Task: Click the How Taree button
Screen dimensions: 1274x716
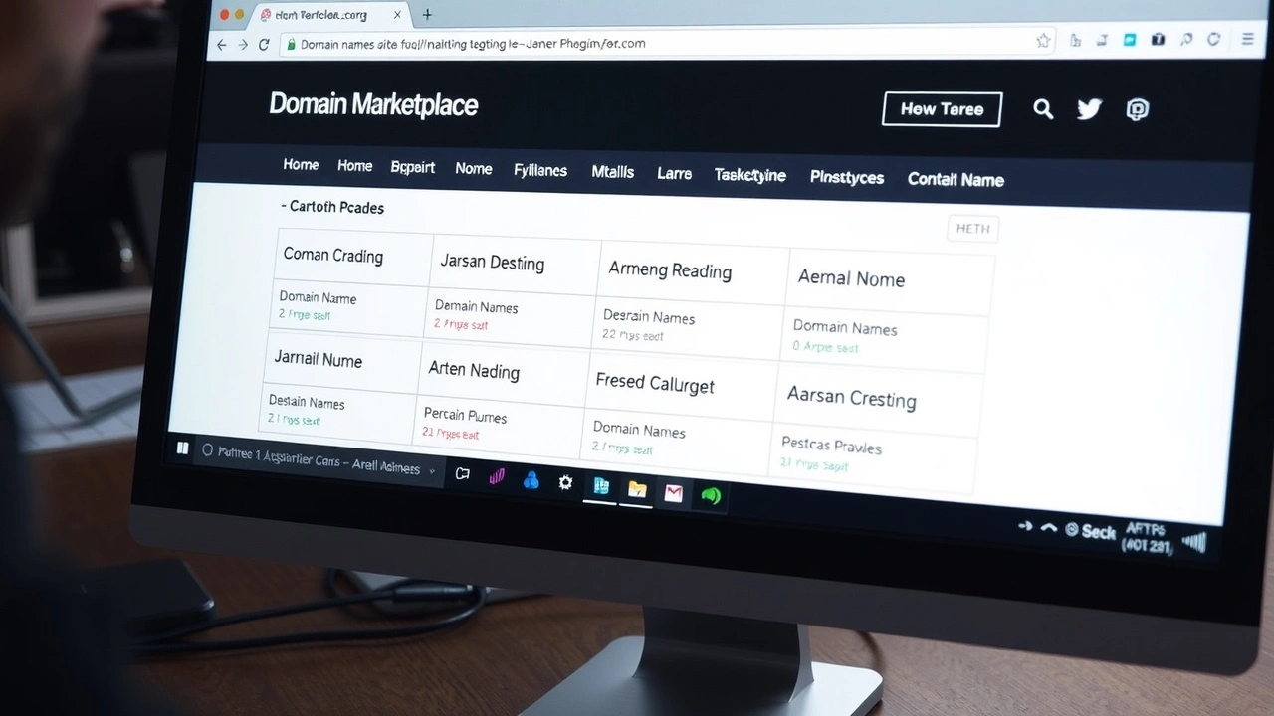Action: click(x=942, y=109)
